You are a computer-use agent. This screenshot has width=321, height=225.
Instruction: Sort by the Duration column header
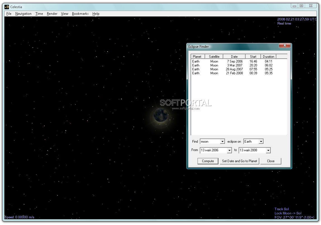(x=268, y=57)
